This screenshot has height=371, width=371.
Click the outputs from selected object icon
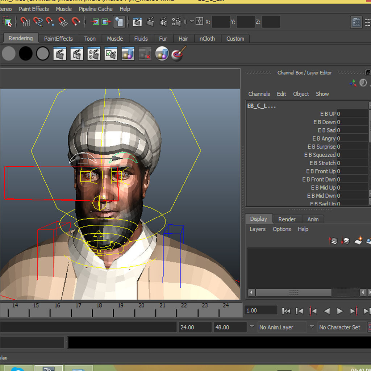coord(106,22)
